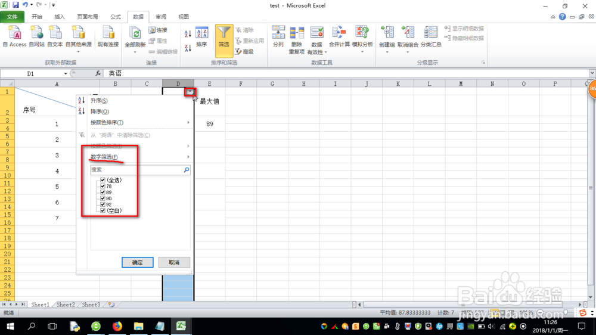Uncheck the 90 filter value
The width and height of the screenshot is (596, 335).
pos(103,198)
